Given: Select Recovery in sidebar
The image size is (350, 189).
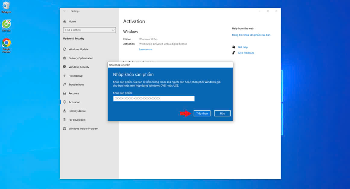Looking at the screenshot, I should coord(74,93).
